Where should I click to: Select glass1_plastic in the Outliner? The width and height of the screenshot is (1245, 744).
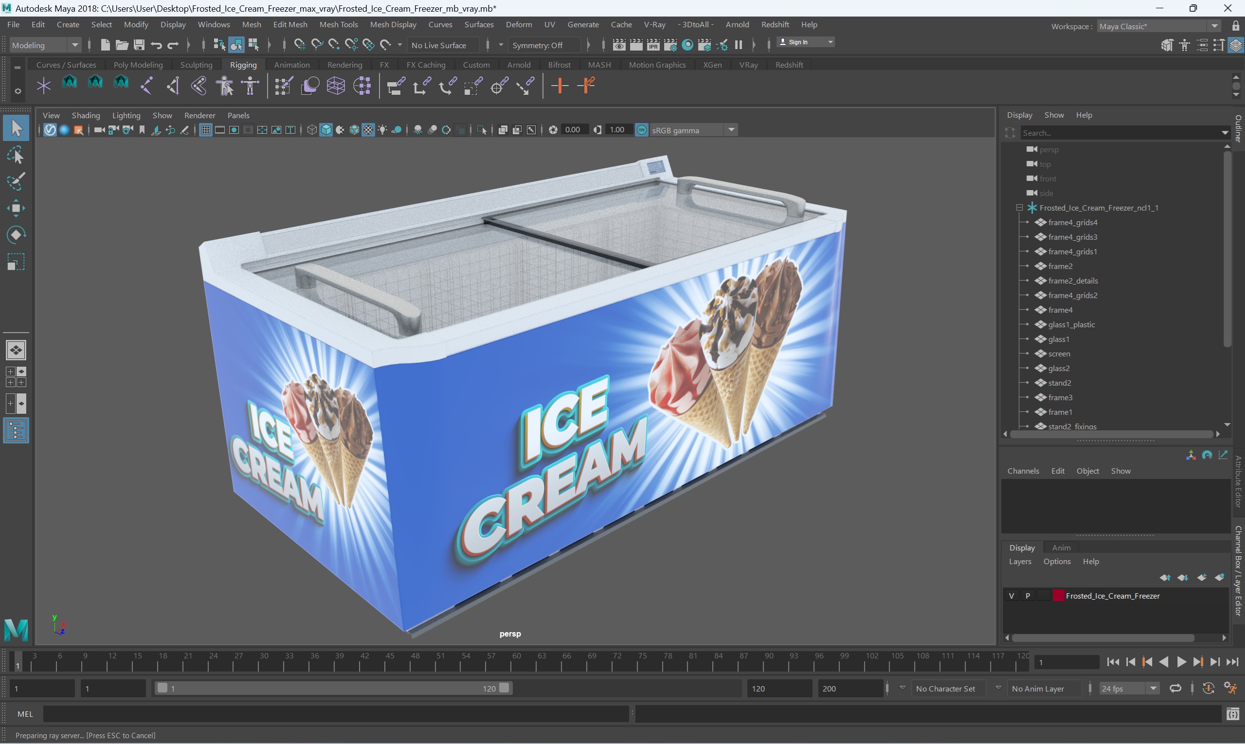(x=1071, y=324)
